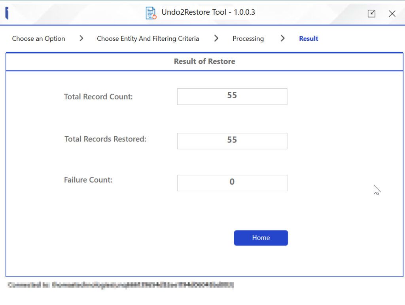405x305 pixels.
Task: Click the restore window icon in title bar
Action: 371,13
